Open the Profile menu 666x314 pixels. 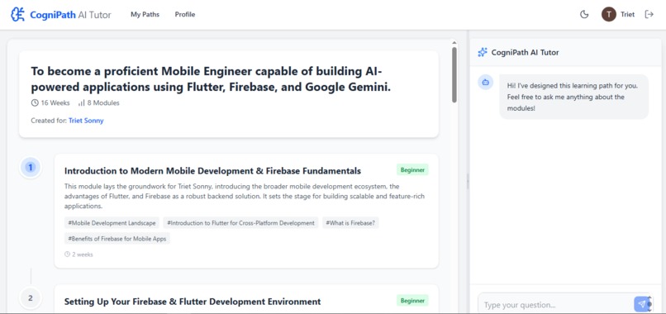[185, 14]
